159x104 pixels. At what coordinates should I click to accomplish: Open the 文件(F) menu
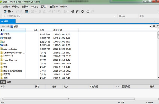pos(6,7)
